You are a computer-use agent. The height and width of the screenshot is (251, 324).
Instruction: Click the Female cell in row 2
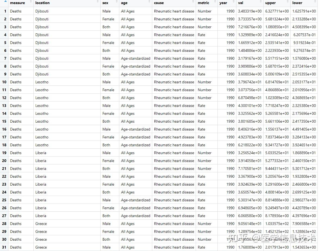click(x=108, y=19)
